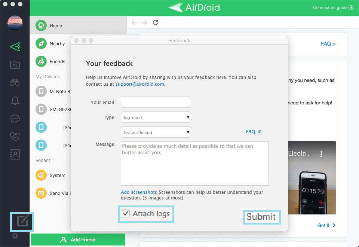Click the feedback edit icon
The image size is (359, 247).
[22, 222]
